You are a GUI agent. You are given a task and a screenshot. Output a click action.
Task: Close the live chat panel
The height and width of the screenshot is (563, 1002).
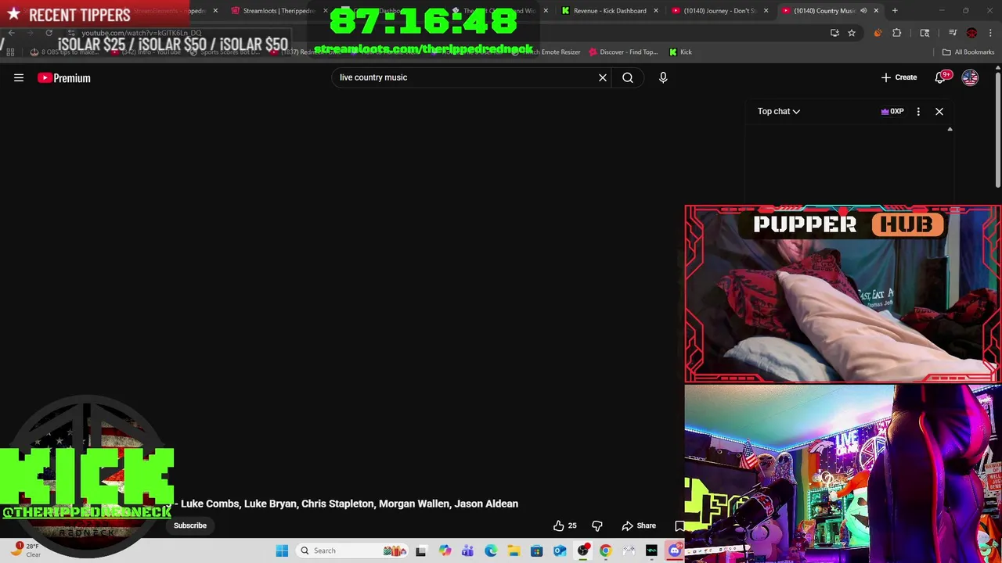point(939,111)
